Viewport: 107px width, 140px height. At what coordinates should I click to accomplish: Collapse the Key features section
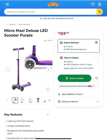coord(48,115)
